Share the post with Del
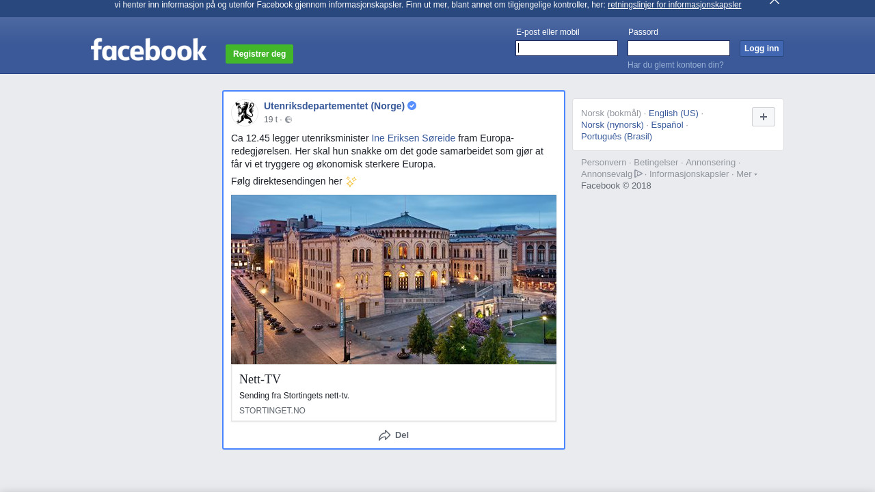Viewport: 875px width, 492px height. click(x=394, y=435)
